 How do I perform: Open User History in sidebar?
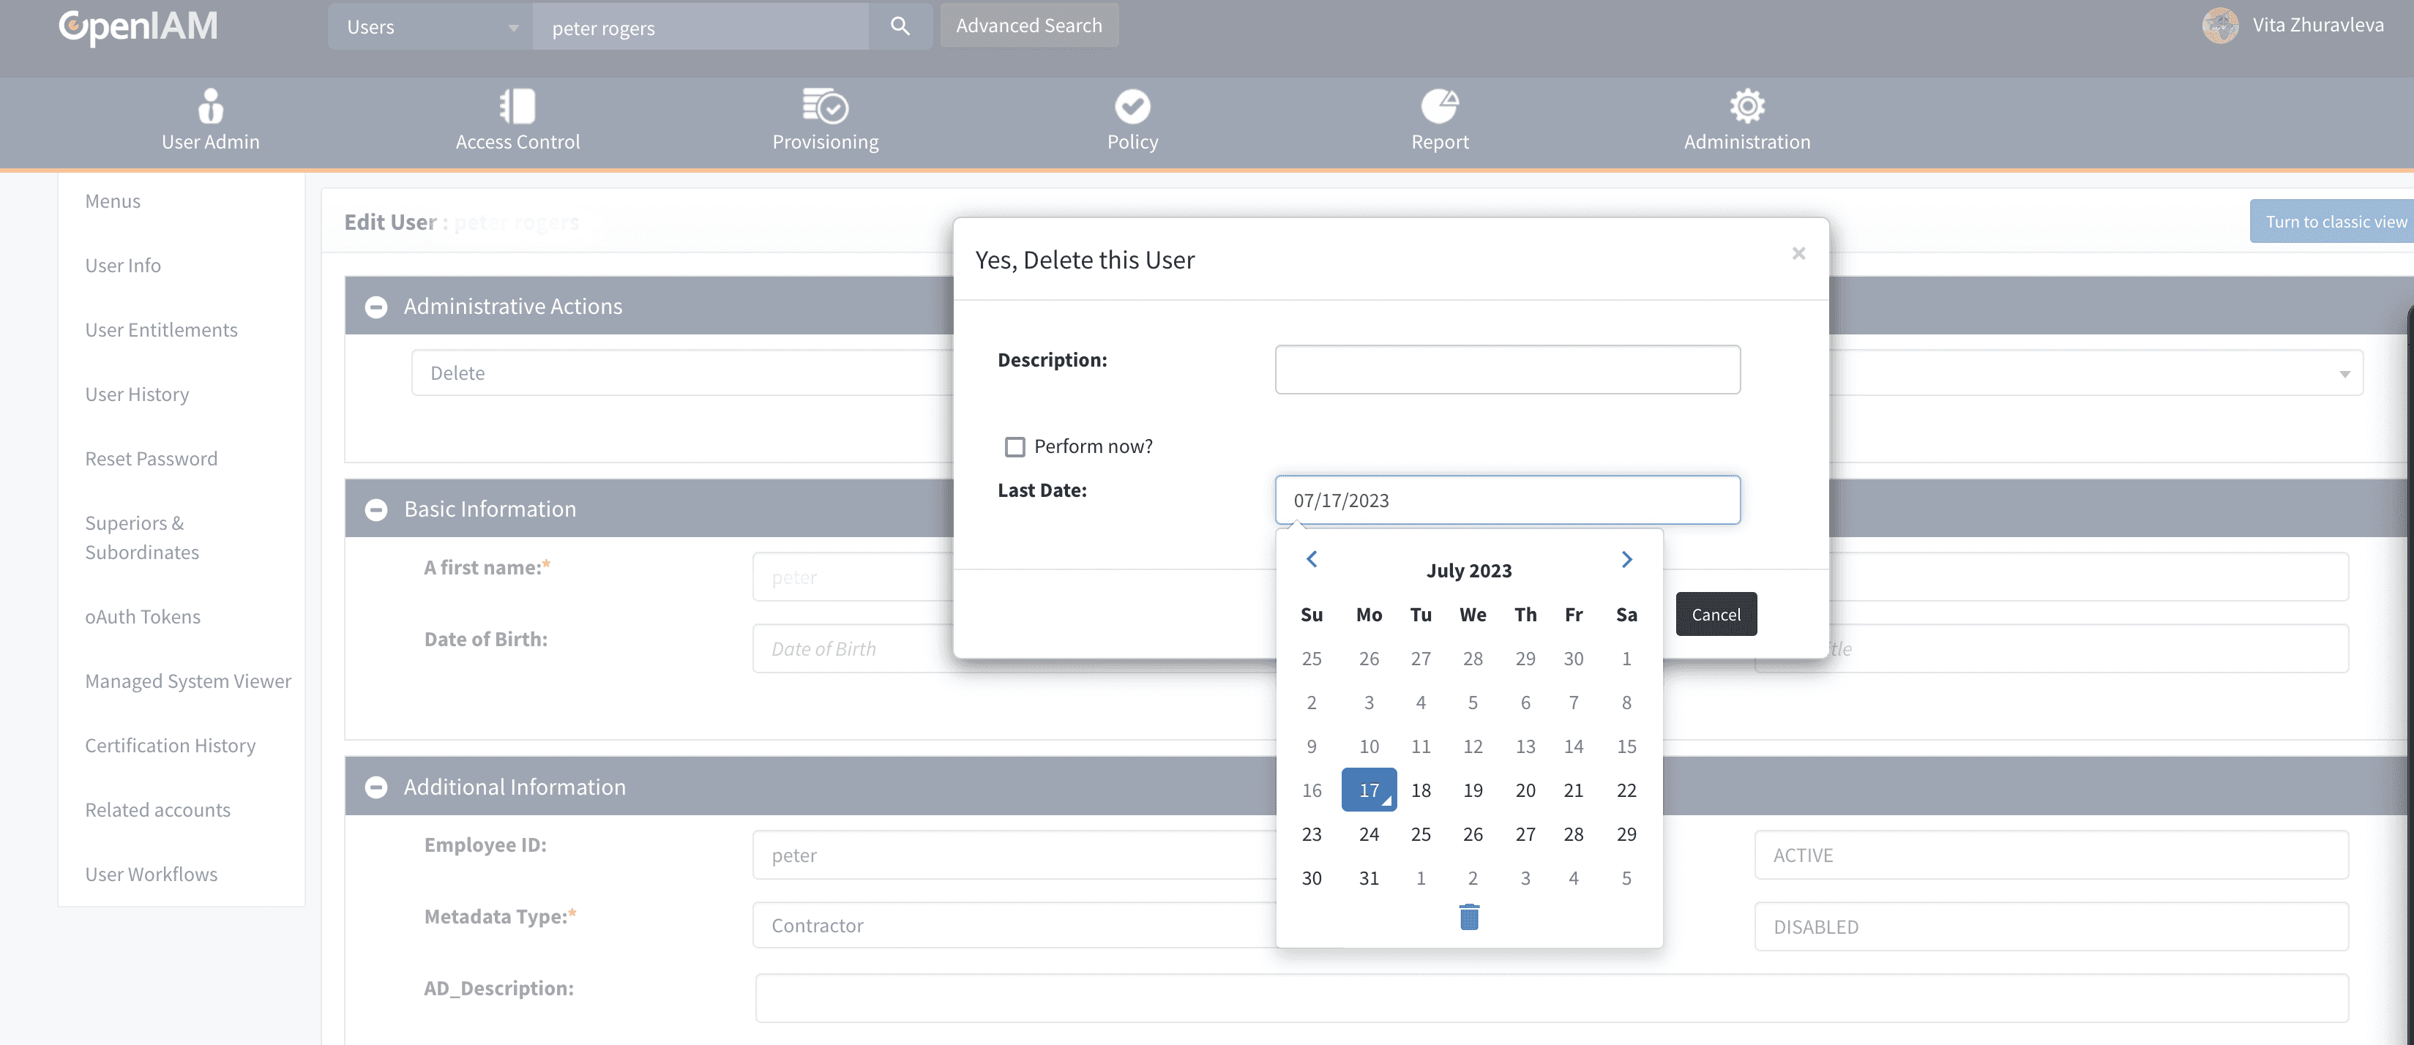pos(137,394)
